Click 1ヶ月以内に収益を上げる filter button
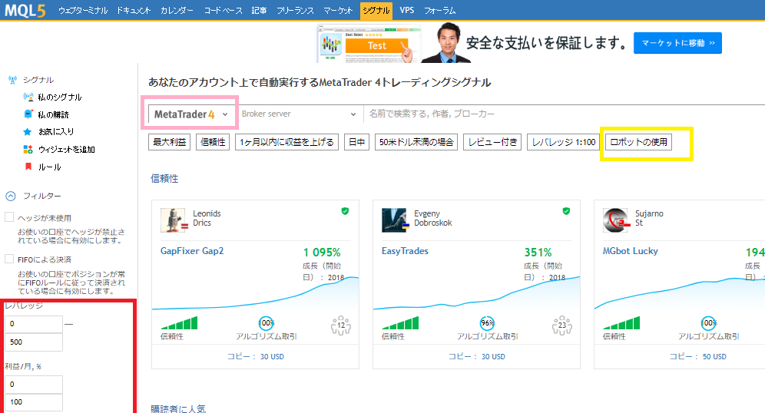The width and height of the screenshot is (765, 413). [x=287, y=142]
